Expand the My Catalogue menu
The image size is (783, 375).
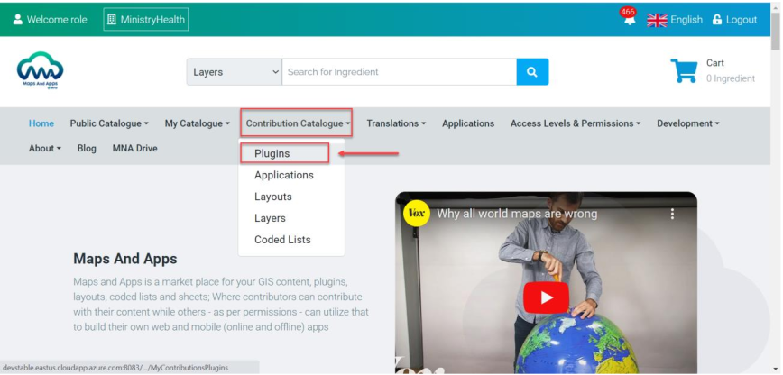[198, 123]
